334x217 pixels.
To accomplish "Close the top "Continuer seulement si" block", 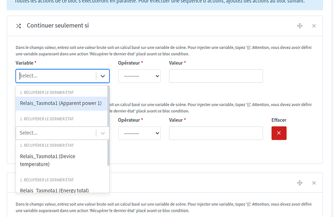I will point(314,26).
